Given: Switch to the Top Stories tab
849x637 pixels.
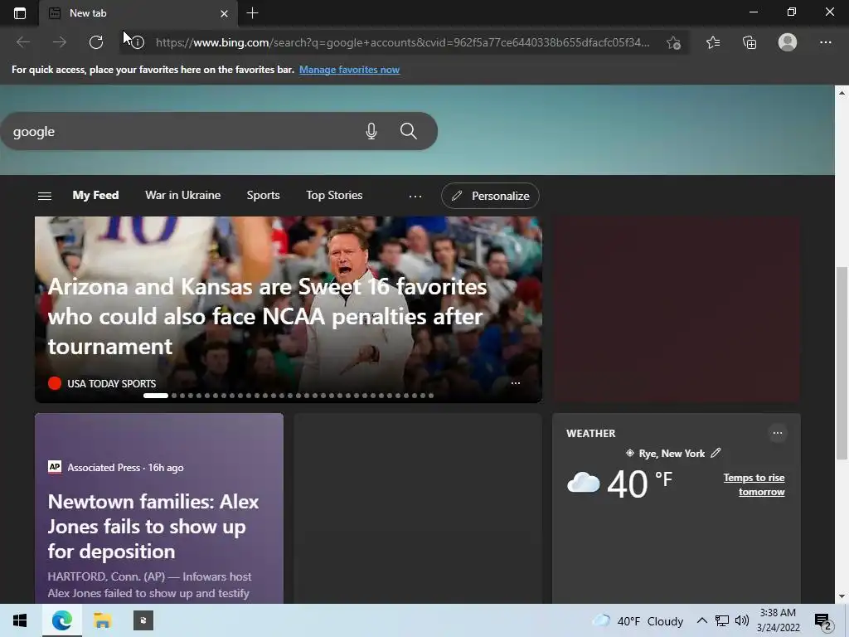Looking at the screenshot, I should point(334,195).
